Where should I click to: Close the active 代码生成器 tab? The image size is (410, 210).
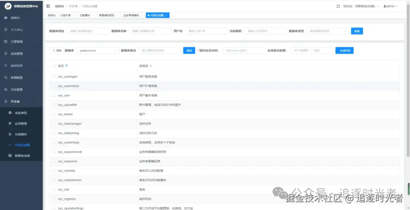166,16
